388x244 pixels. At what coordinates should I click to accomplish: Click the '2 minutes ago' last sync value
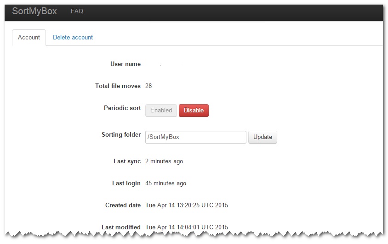click(x=164, y=161)
